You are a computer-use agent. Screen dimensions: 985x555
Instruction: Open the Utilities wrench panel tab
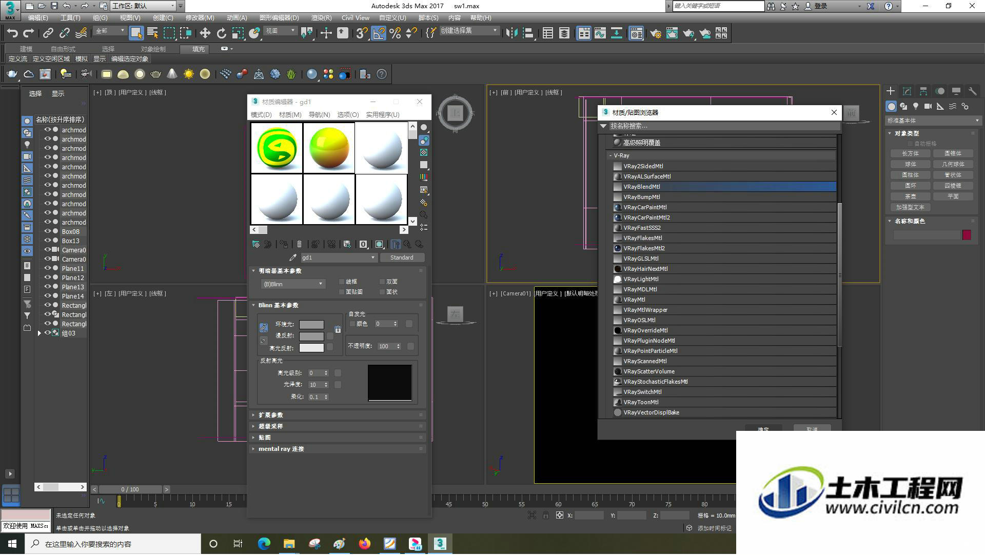972,91
